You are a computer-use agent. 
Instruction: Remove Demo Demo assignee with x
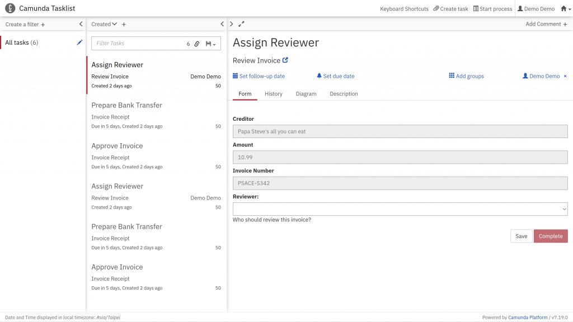pos(565,76)
